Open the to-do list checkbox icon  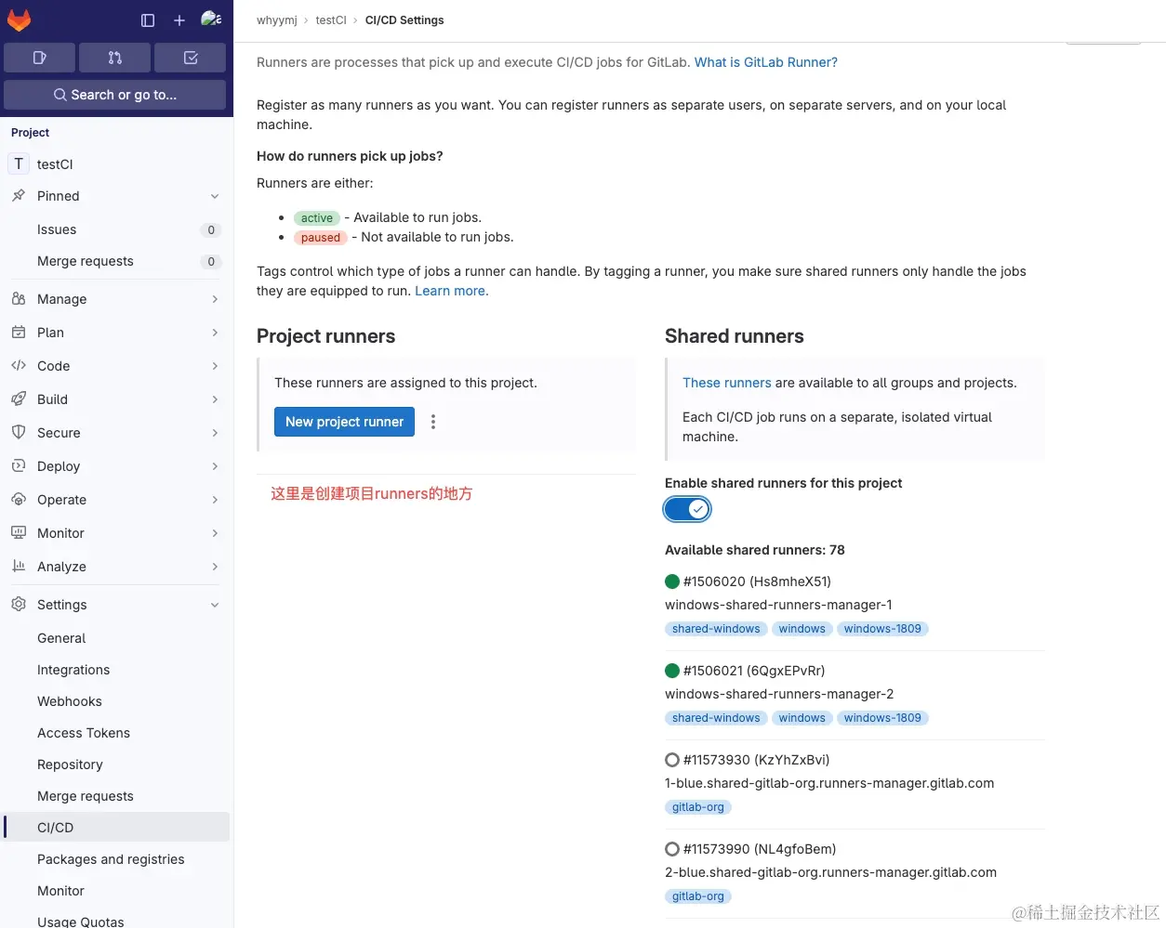coord(190,58)
